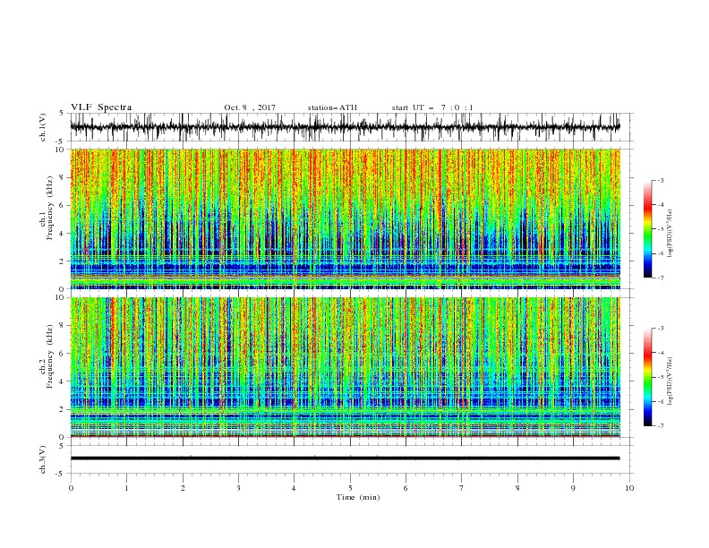Click the ch.2 spectrogram plot
This screenshot has width=709, height=548.
point(345,367)
